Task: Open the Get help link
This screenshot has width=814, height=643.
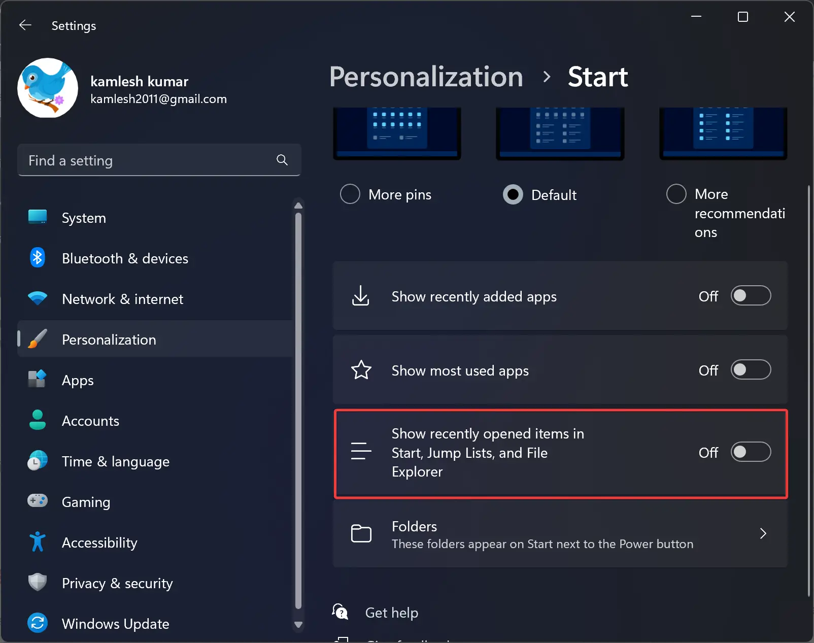Action: 391,612
